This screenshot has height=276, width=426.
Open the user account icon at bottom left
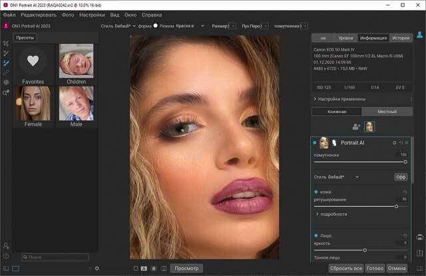coord(6,245)
